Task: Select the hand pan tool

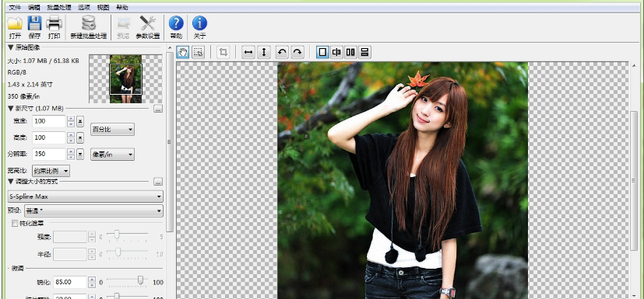Action: pyautogui.click(x=183, y=53)
